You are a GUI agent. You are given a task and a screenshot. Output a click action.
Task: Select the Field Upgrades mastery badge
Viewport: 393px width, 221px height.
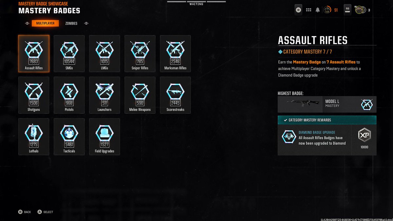[104, 137]
